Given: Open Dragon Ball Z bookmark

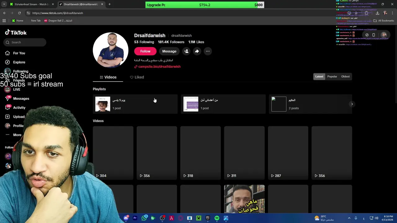Looking at the screenshot, I should (x=58, y=21).
